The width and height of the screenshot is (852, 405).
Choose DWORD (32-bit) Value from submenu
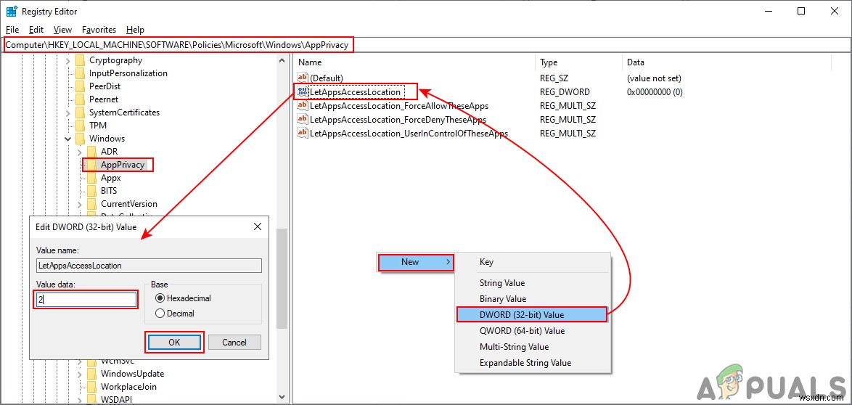click(531, 315)
